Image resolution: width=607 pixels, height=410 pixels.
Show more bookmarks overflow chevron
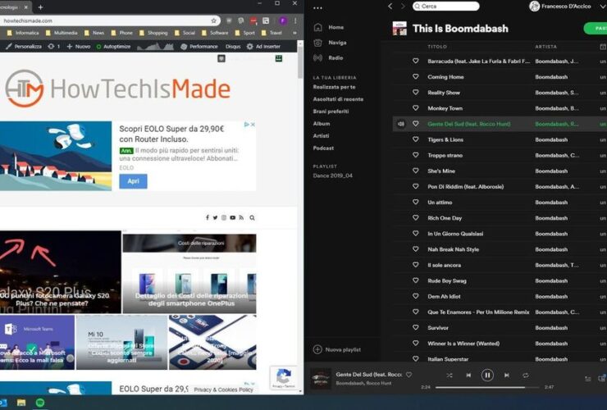(295, 33)
